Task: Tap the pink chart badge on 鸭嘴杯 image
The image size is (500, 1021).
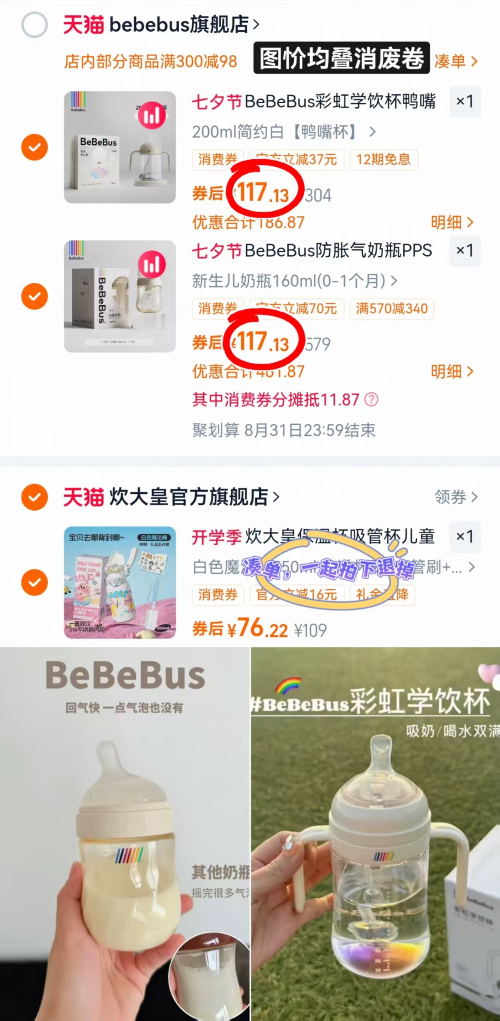Action: pos(152,115)
